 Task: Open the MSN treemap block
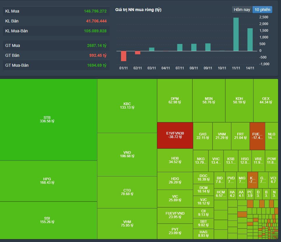pos(209,100)
